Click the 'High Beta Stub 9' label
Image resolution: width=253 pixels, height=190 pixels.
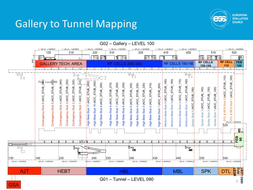coord(101,116)
